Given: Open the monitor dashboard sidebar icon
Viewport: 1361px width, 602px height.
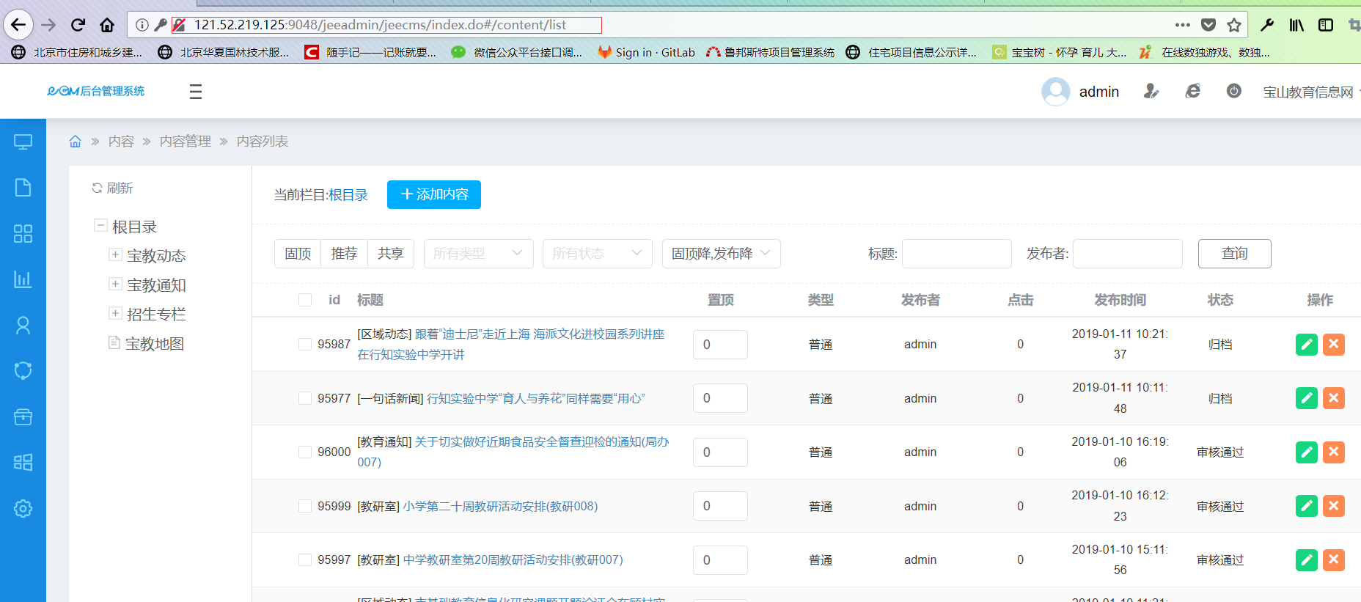Looking at the screenshot, I should pyautogui.click(x=23, y=142).
